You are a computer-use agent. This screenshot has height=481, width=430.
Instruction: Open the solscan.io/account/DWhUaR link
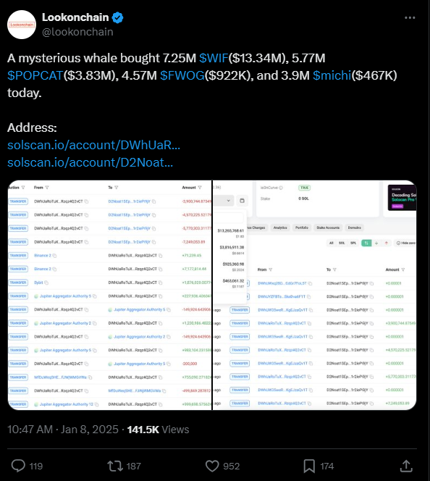(x=94, y=145)
